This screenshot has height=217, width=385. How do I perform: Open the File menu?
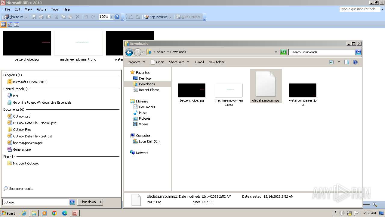8,9
